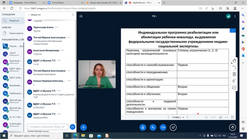This screenshot has height=139, width=247.
Task: Fit slide to width
Action: (x=227, y=117)
